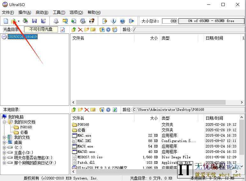Go up one level in local directory toolbar
The width and height of the screenshot is (246, 181).
pos(74,110)
